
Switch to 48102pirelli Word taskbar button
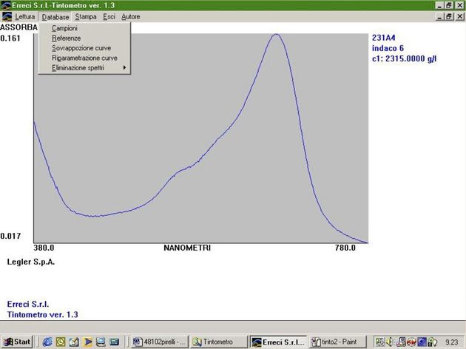coord(160,342)
